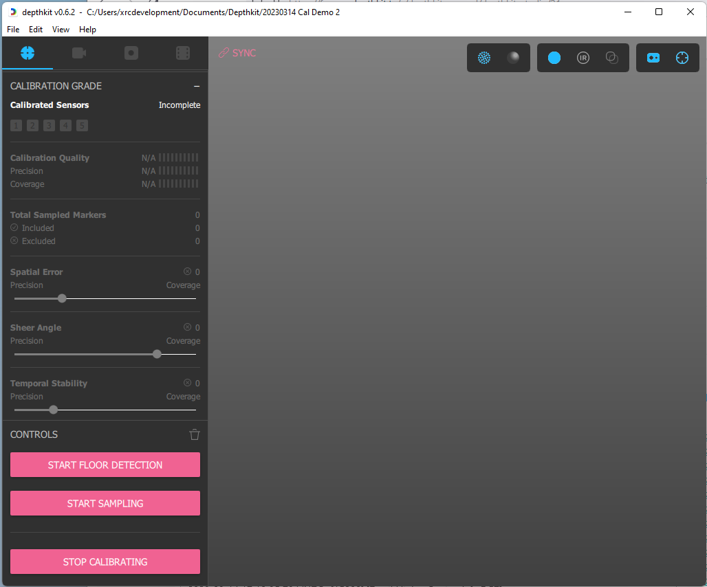This screenshot has height=587, width=707.
Task: Click the Excluded markers X icon
Action: click(x=14, y=241)
